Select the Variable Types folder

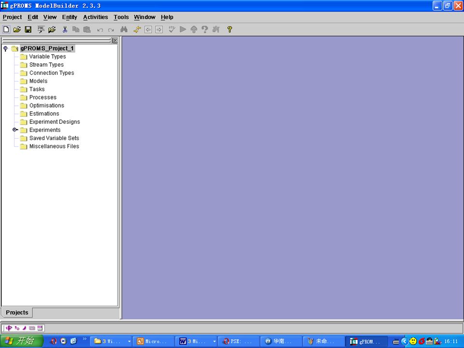(x=47, y=57)
